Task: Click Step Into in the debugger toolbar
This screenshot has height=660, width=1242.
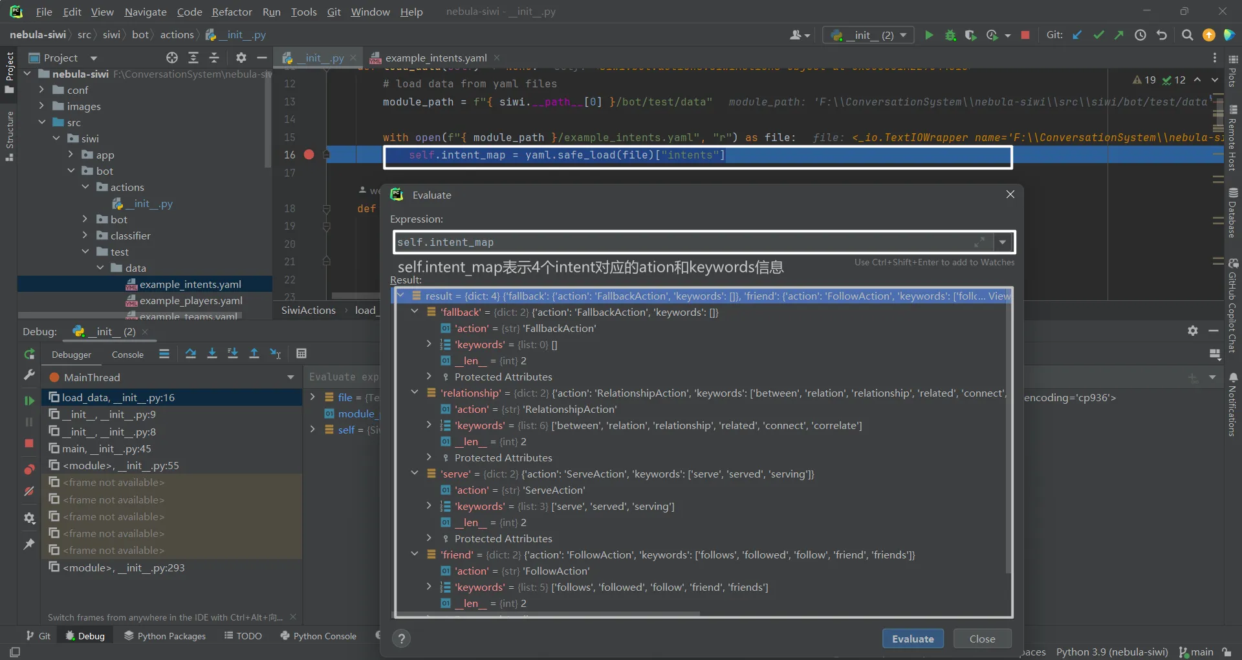Action: coord(212,353)
